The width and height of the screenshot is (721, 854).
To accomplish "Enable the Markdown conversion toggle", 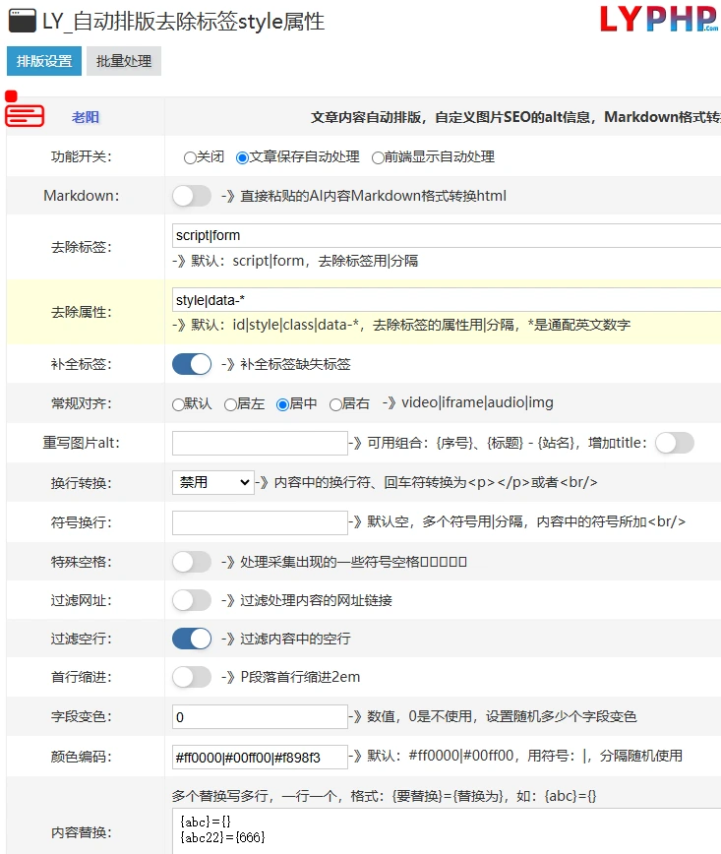I will pos(192,196).
